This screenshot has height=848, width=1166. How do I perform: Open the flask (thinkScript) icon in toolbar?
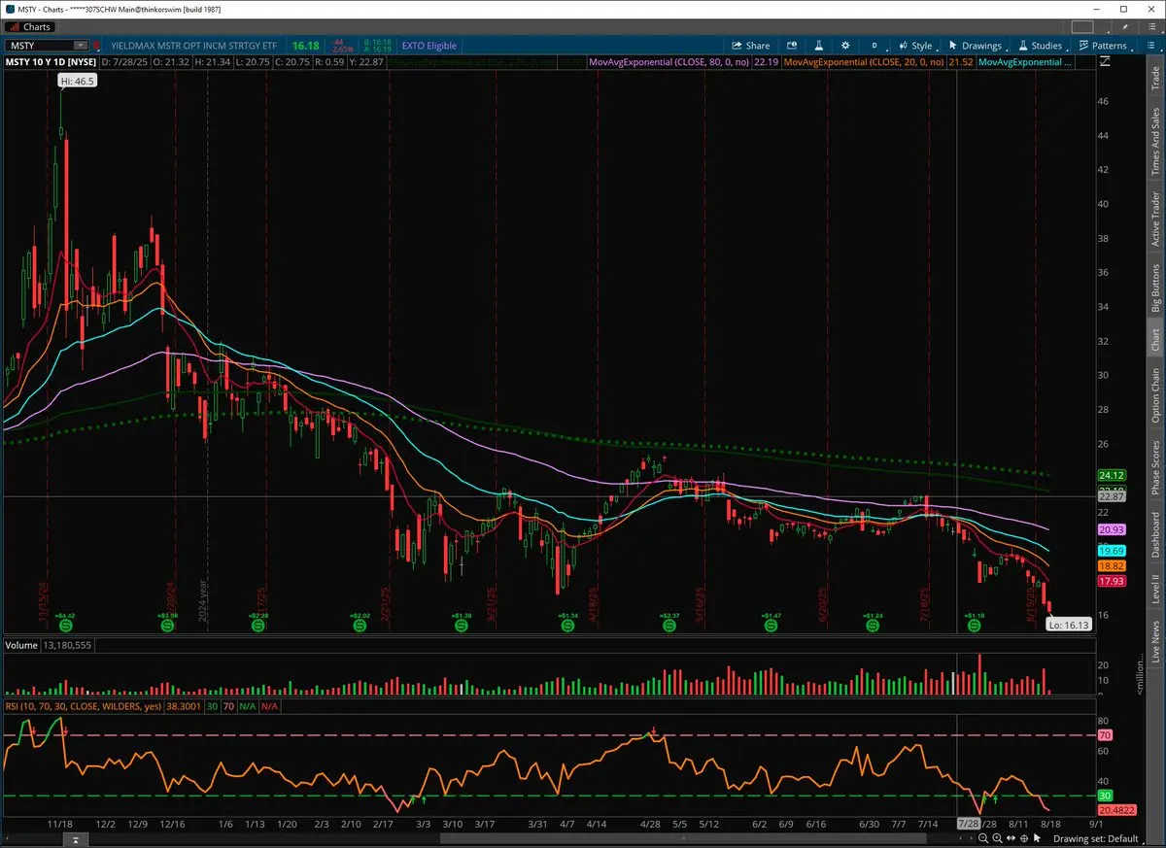click(x=819, y=46)
